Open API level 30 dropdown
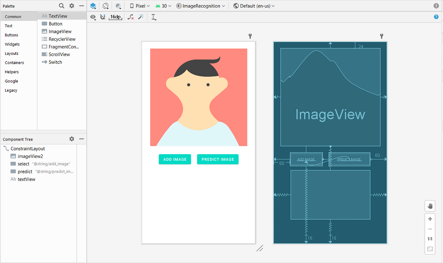Screen dimensions: 443x263 point(164,6)
